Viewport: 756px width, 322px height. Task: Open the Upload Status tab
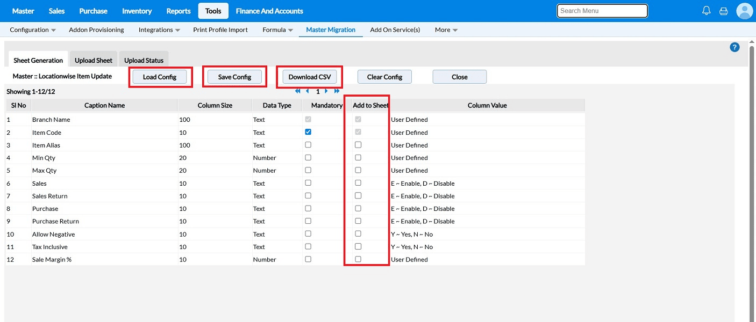coord(144,61)
